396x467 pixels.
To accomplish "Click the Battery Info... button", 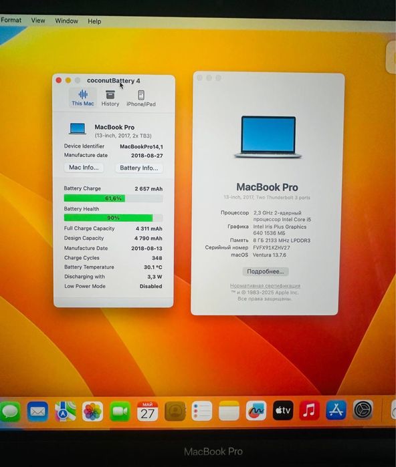I will pyautogui.click(x=139, y=168).
